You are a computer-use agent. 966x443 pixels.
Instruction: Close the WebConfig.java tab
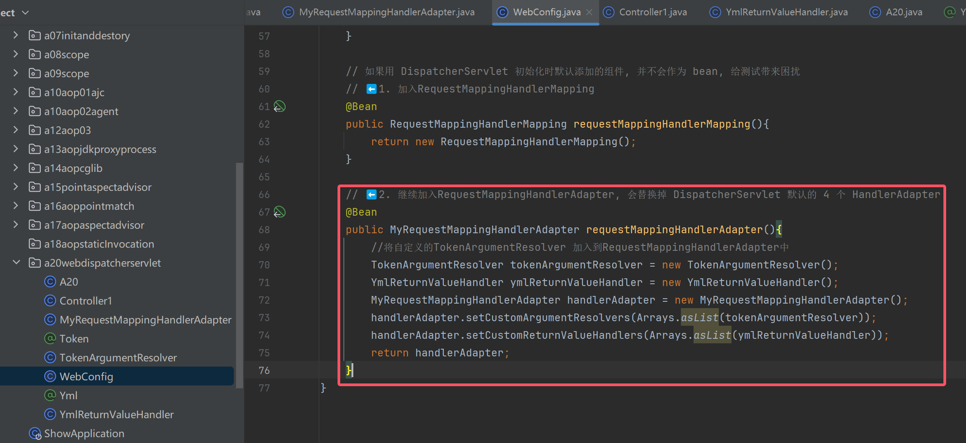click(589, 12)
